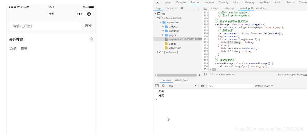
Task: Tap the 女装 history tag
Action: (x=13, y=48)
